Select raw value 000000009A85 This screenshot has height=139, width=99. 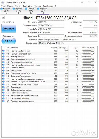[88, 71]
